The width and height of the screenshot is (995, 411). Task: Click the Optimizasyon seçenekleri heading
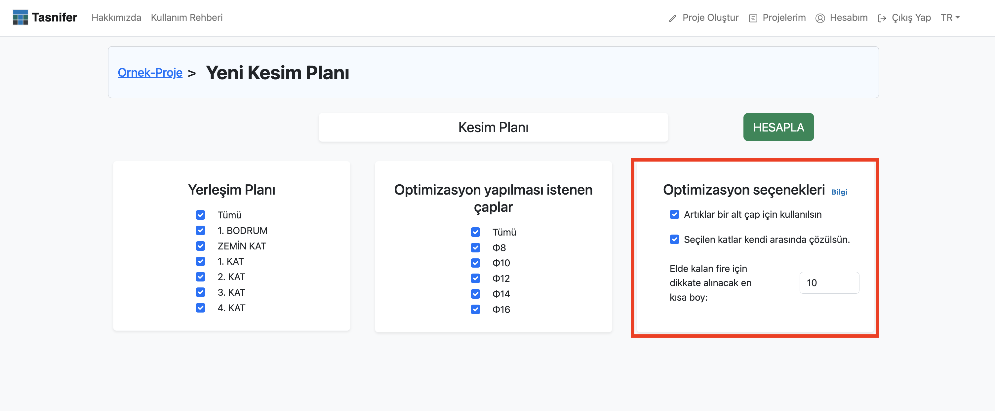pyautogui.click(x=743, y=190)
